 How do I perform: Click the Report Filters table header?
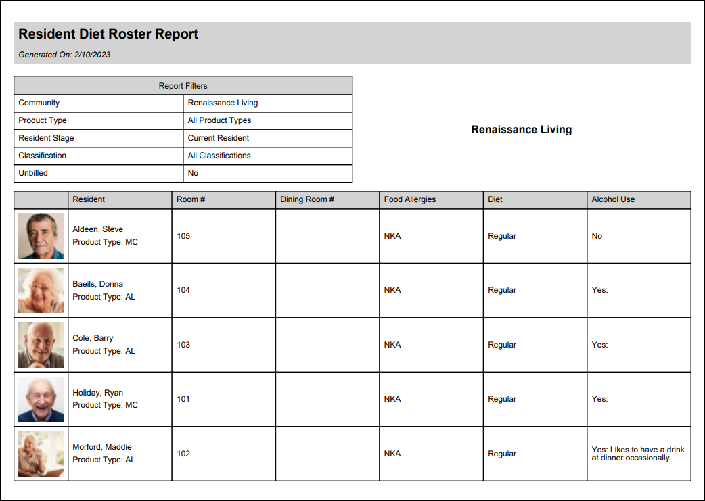pos(183,86)
